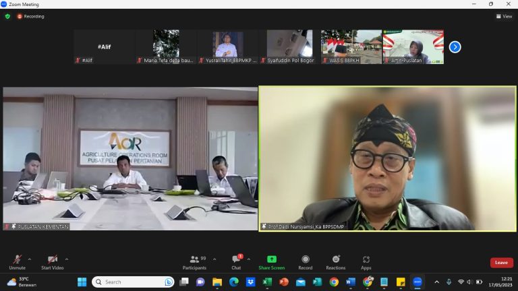Click the taskbar Search box

[133, 282]
